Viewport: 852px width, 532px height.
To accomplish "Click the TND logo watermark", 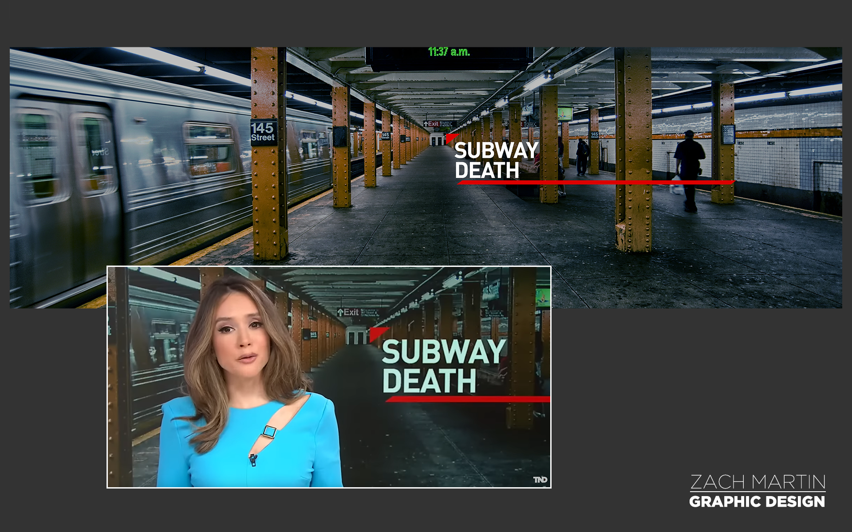I will tap(540, 480).
